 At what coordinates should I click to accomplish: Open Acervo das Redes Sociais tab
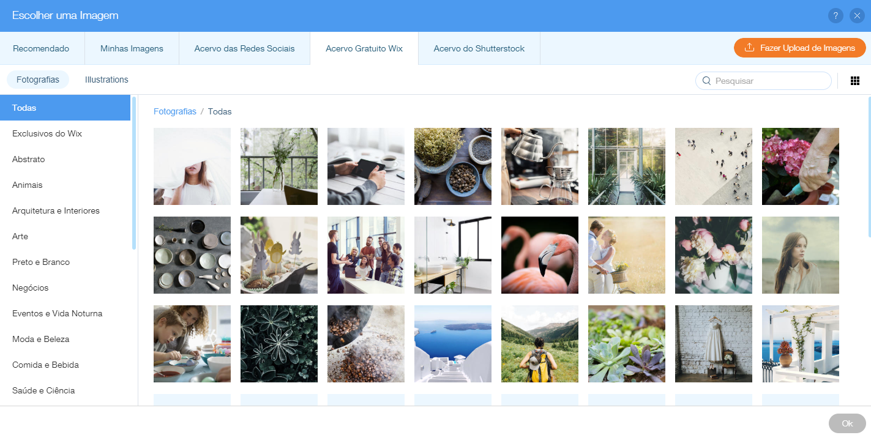(x=244, y=48)
